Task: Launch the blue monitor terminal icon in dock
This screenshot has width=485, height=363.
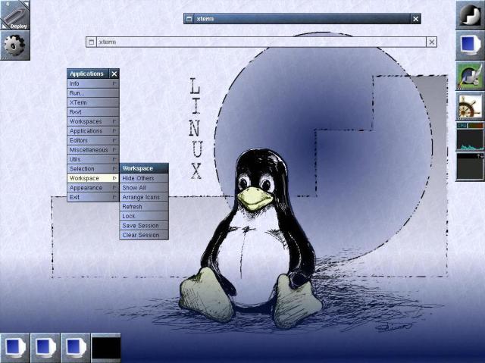Action: click(470, 45)
